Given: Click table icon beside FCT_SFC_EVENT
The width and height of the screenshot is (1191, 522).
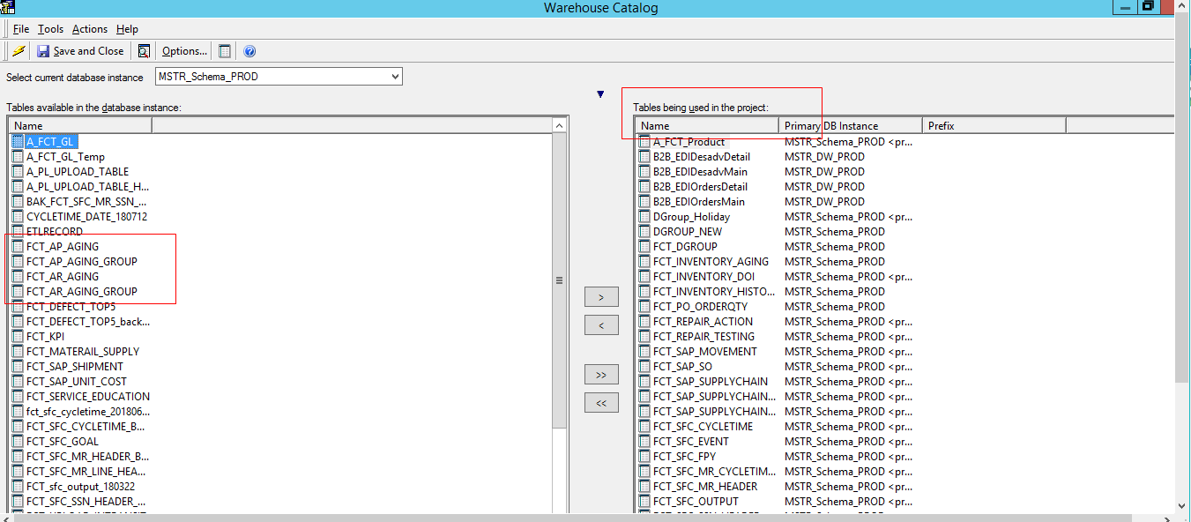Looking at the screenshot, I should tap(644, 442).
